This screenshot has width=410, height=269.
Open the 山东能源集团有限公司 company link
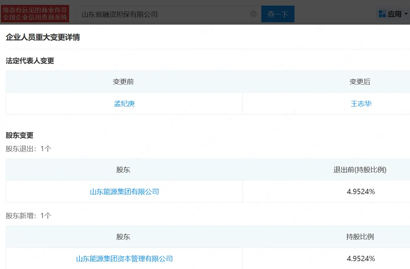[x=124, y=192]
